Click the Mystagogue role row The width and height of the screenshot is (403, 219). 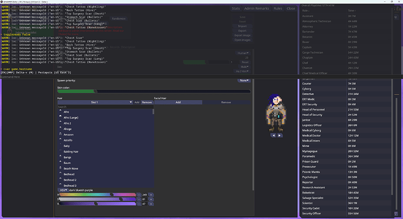346,151
